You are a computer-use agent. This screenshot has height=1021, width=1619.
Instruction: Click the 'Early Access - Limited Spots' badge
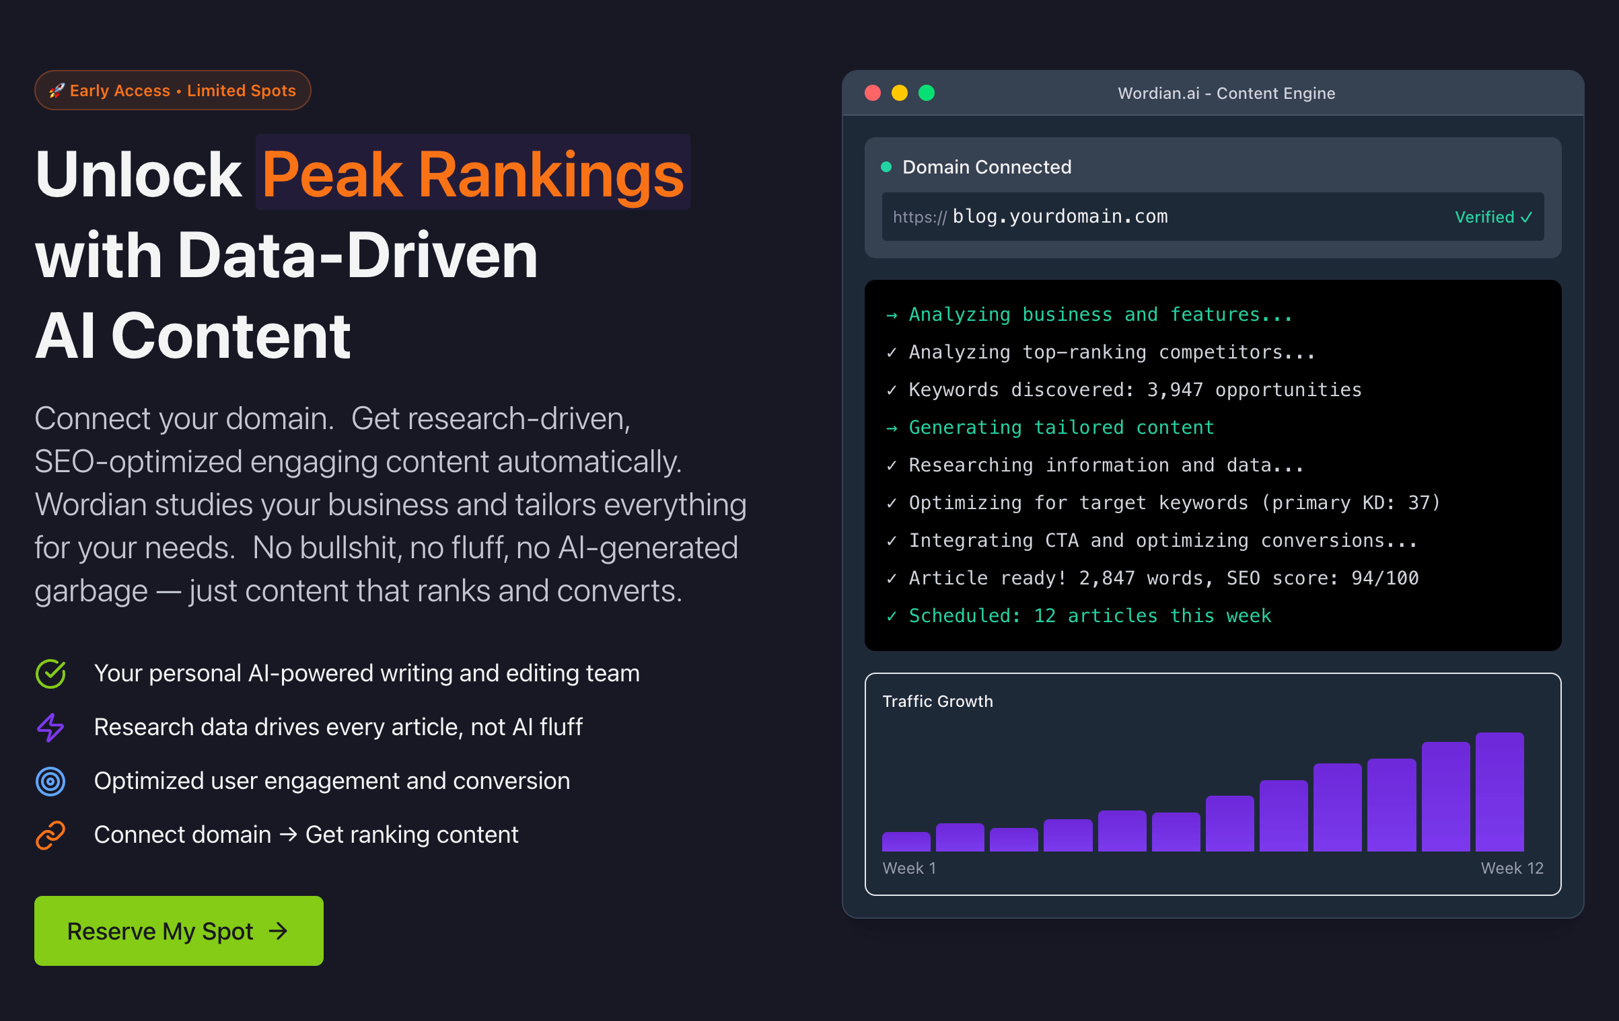click(x=172, y=90)
